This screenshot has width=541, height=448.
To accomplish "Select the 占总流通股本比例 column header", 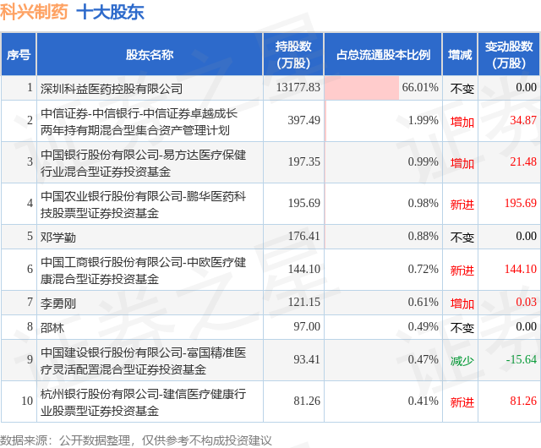I will coord(383,55).
